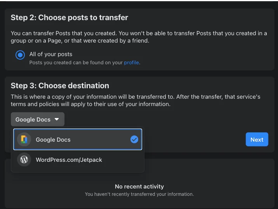The width and height of the screenshot is (278, 209).
Task: Click the Step 3 terms and policies description
Action: click(136, 100)
